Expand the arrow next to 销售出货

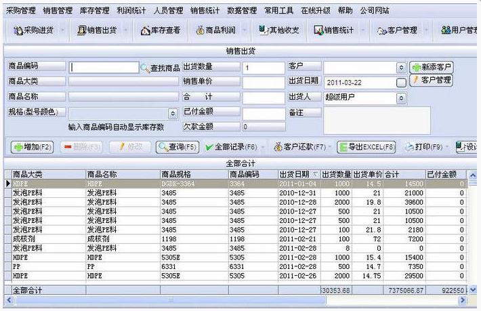click(125, 30)
